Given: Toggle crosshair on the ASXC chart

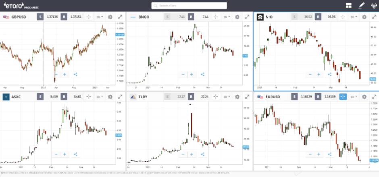Looking at the screenshot, I should coord(89,97).
